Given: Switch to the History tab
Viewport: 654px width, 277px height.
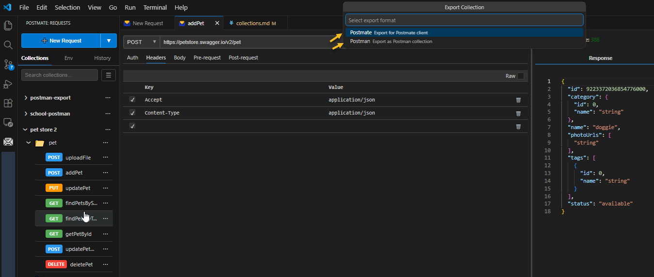Looking at the screenshot, I should click(x=102, y=58).
